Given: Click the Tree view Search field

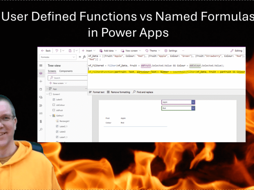Looking at the screenshot, I should (x=68, y=78).
